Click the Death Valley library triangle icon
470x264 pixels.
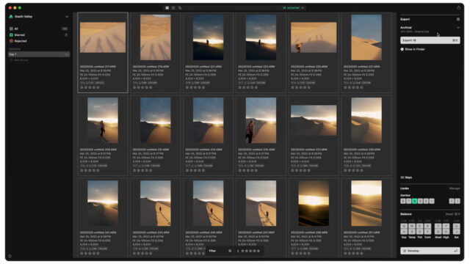pyautogui.click(x=11, y=16)
